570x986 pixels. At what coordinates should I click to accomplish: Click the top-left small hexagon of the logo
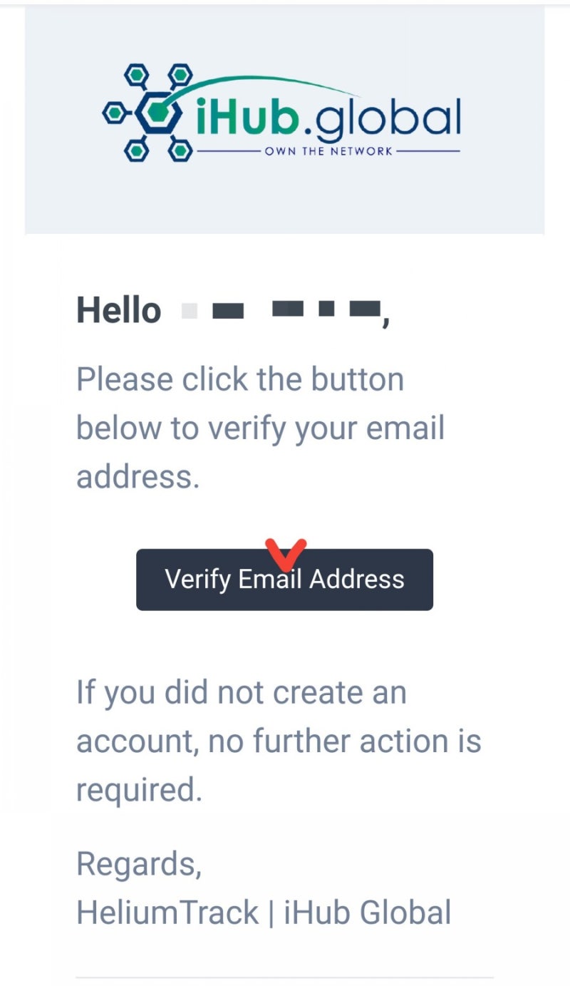click(135, 74)
